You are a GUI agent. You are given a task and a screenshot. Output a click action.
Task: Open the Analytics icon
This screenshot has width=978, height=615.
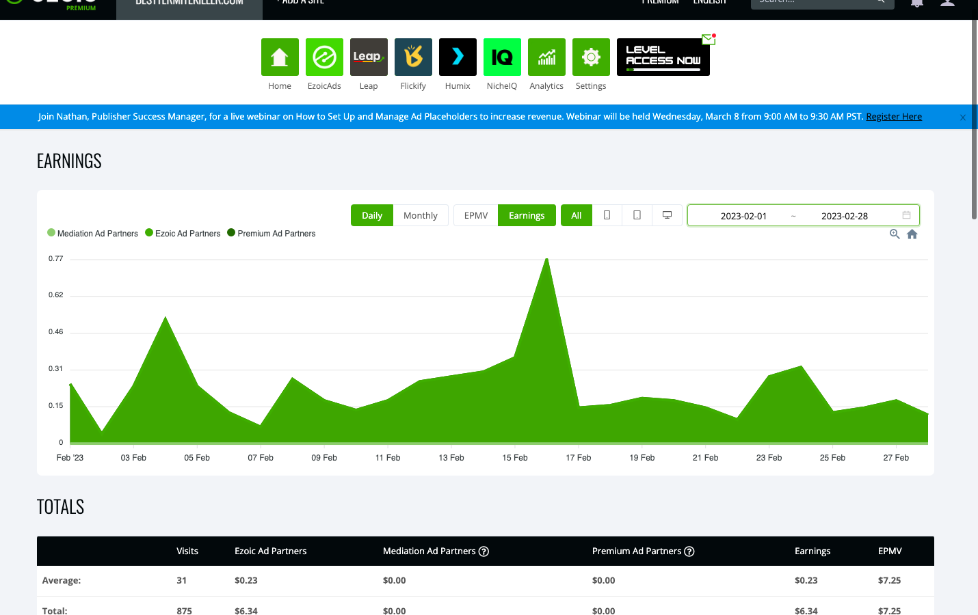546,57
